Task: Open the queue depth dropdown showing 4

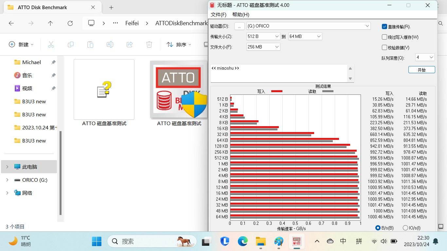Action: [x=425, y=58]
